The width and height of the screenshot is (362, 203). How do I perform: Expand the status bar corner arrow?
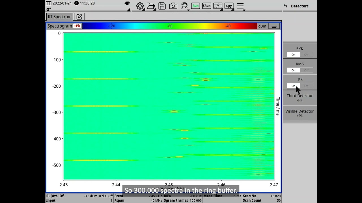tap(128, 10)
